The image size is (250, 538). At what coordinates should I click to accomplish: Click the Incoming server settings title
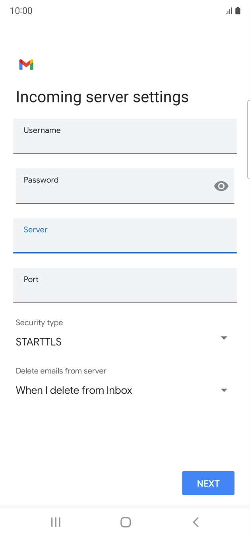[102, 96]
